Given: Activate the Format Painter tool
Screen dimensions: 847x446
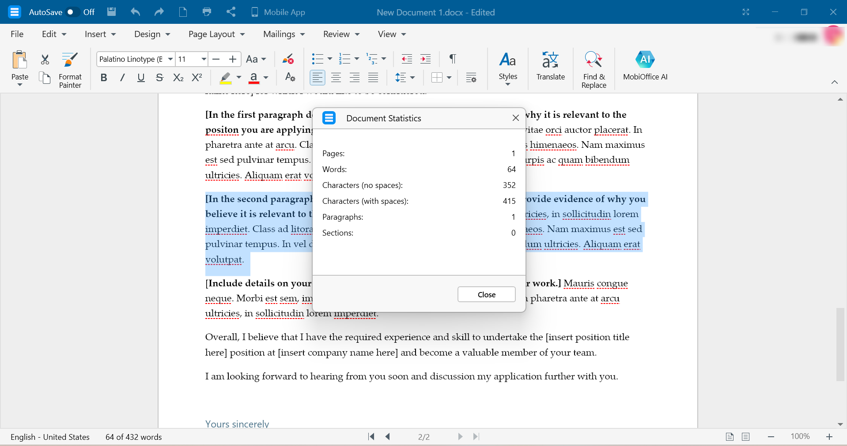Looking at the screenshot, I should [x=70, y=71].
